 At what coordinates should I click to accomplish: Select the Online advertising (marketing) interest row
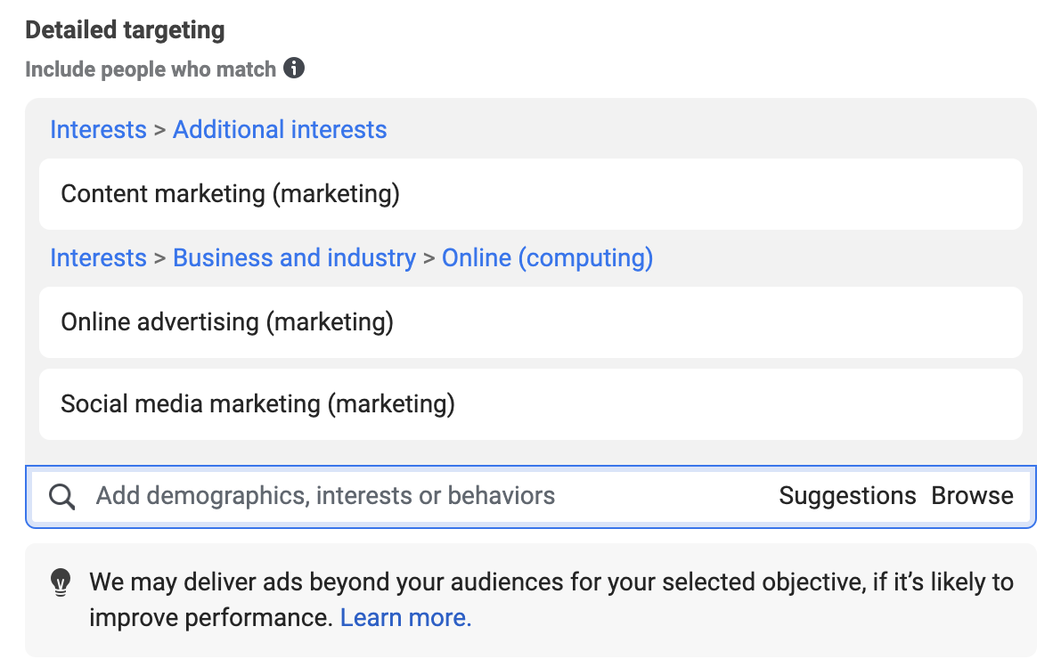coord(531,322)
